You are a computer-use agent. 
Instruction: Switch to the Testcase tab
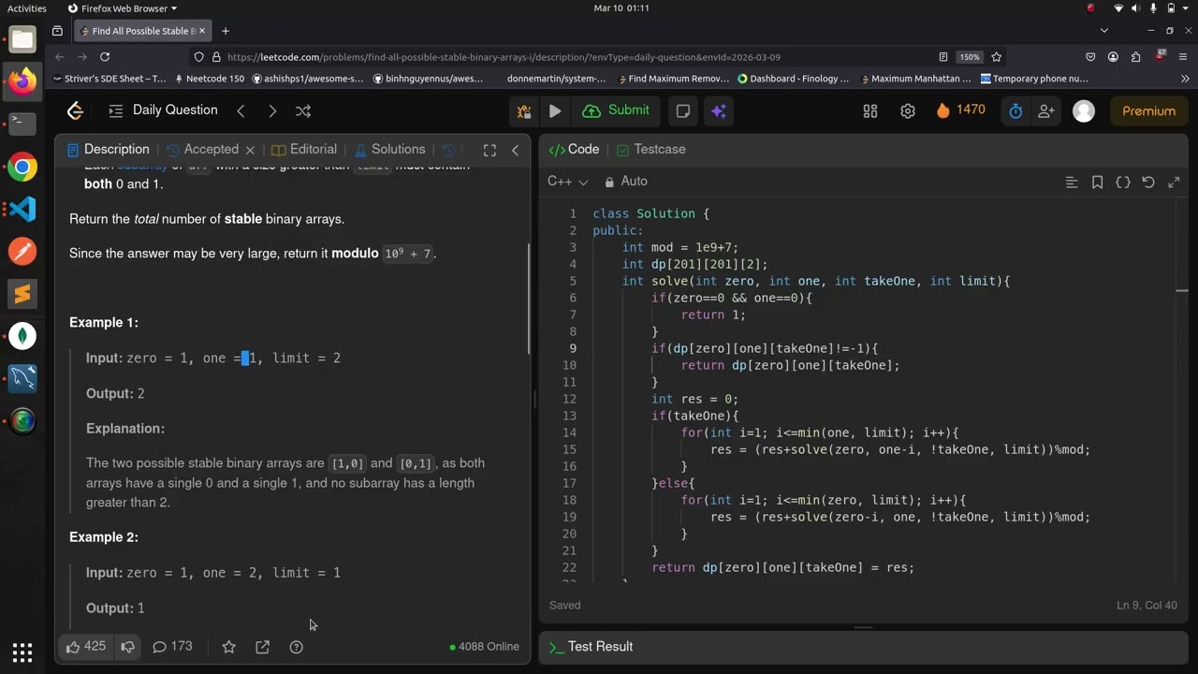click(x=651, y=149)
